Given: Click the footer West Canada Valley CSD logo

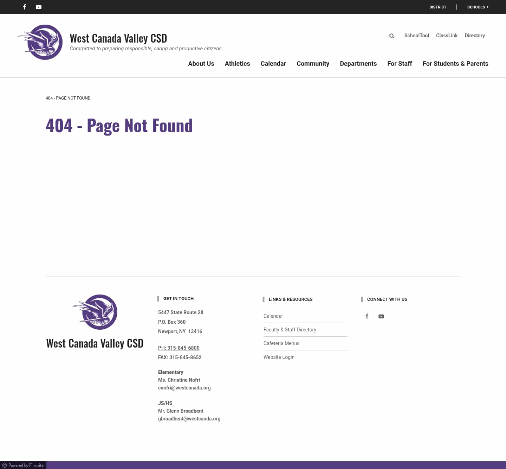Looking at the screenshot, I should (x=95, y=312).
